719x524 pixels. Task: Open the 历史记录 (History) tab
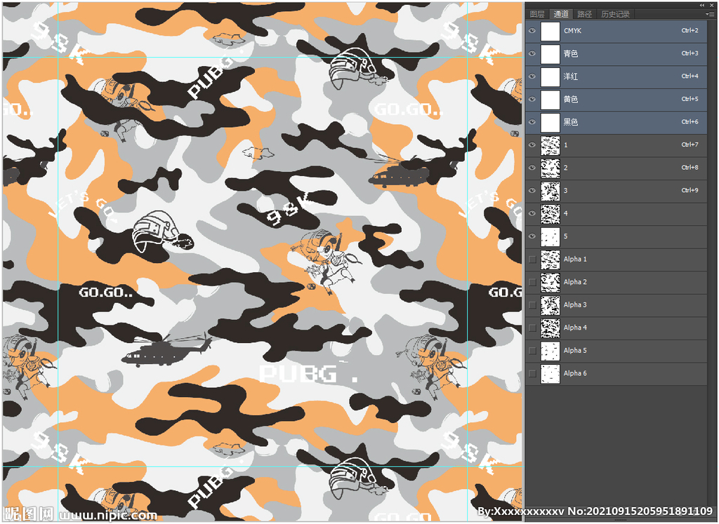point(615,14)
